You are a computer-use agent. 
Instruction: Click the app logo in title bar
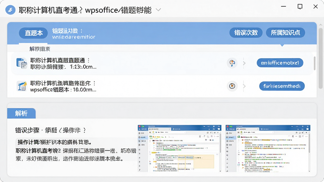pyautogui.click(x=10, y=10)
